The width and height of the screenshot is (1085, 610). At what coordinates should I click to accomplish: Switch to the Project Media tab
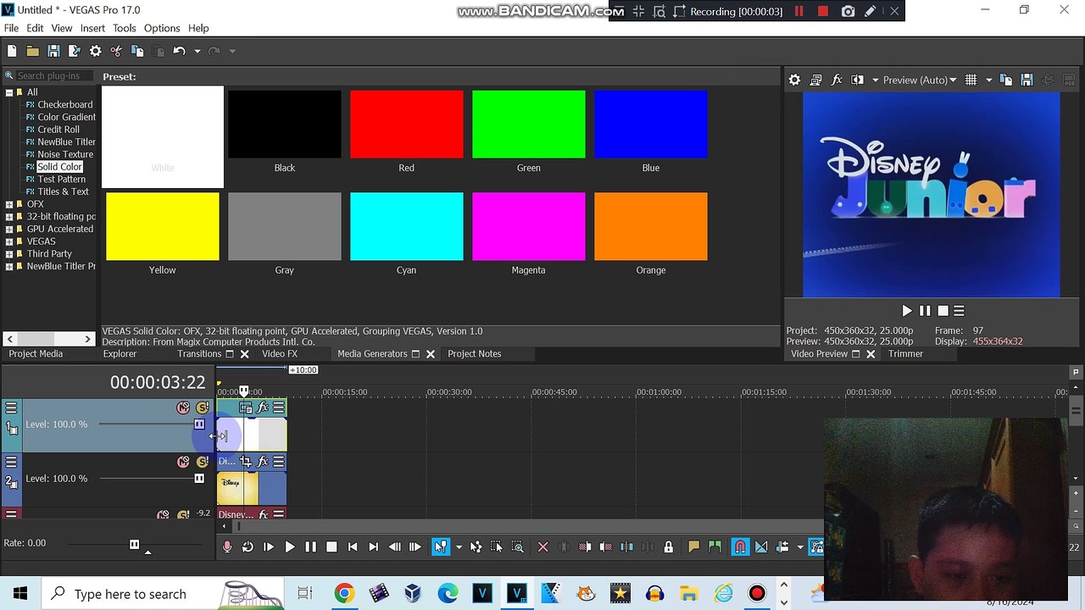coord(36,354)
